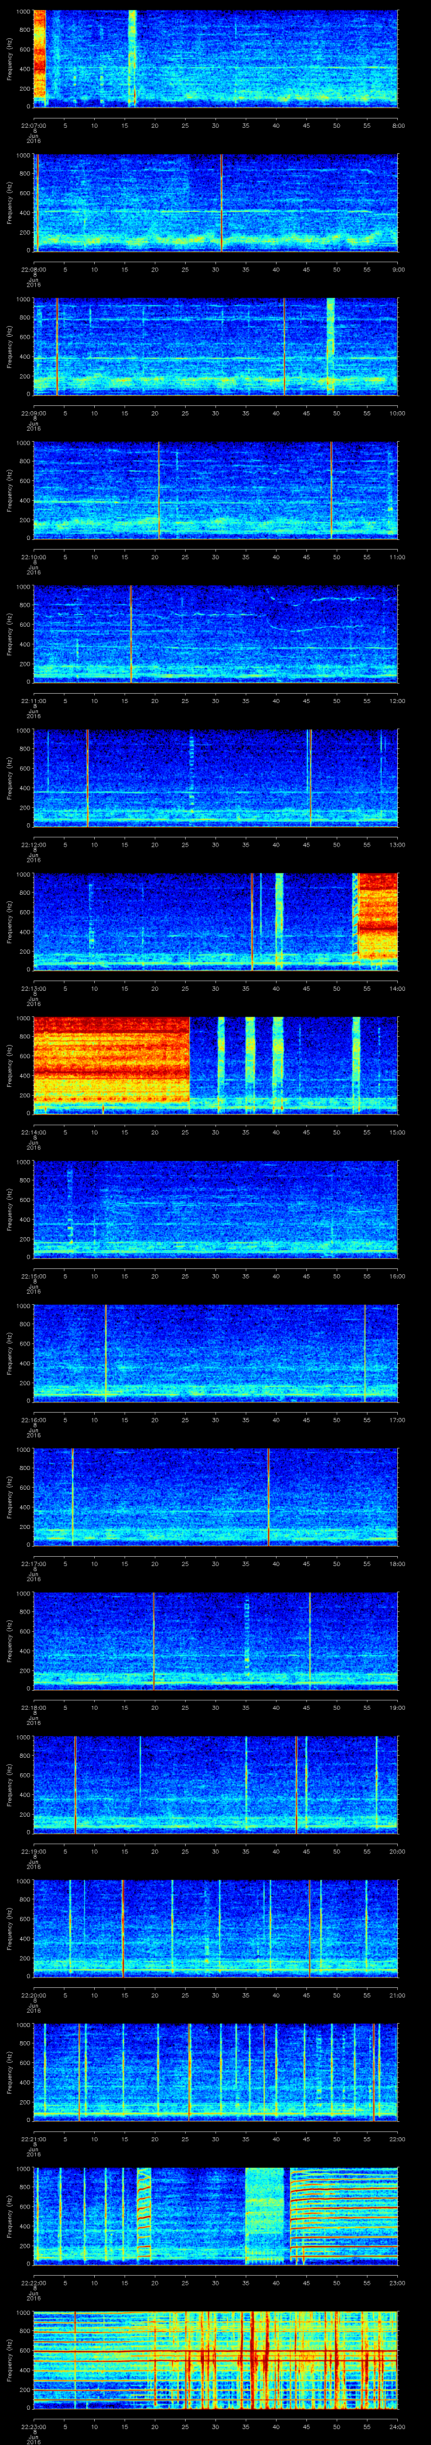
Task: Select the 22:18:00 start time label
Action: (x=33, y=1708)
